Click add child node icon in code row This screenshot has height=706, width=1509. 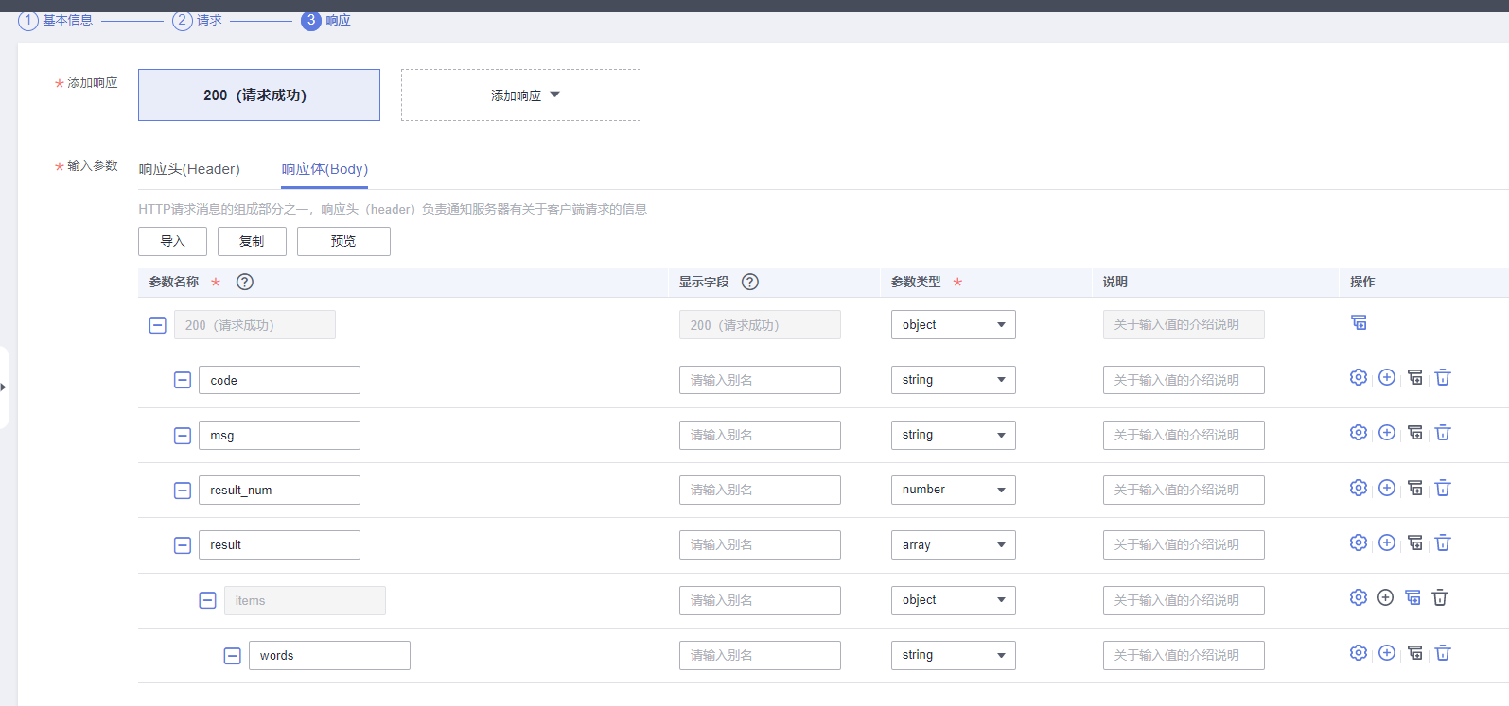click(1415, 378)
